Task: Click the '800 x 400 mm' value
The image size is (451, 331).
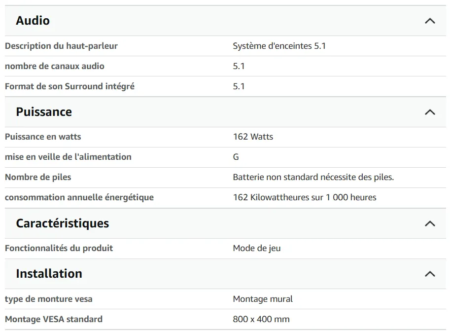Action: point(261,319)
